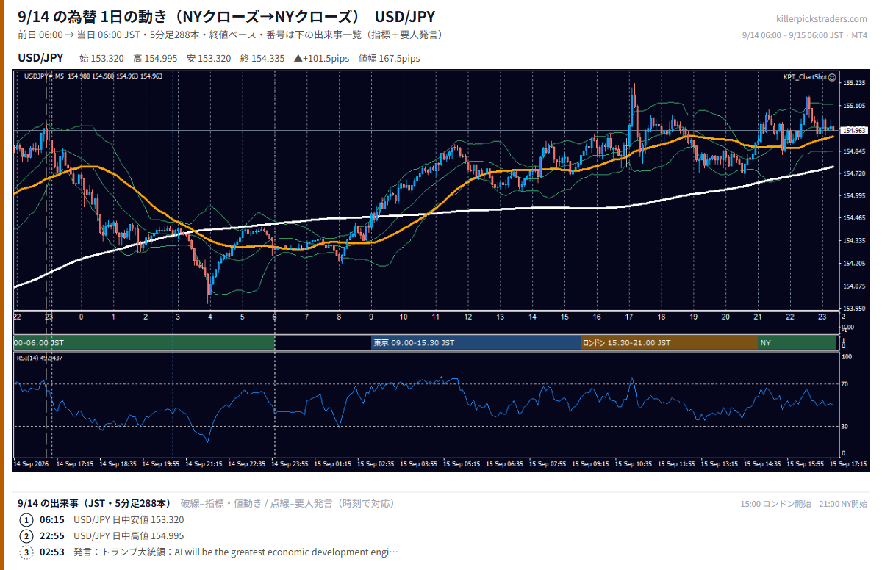The image size is (882, 570).
Task: Click the 21:00 NY開始 legend text
Action: pos(843,504)
